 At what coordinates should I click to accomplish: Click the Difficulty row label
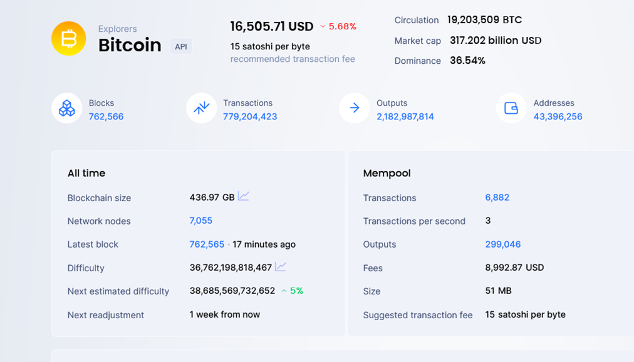(86, 268)
